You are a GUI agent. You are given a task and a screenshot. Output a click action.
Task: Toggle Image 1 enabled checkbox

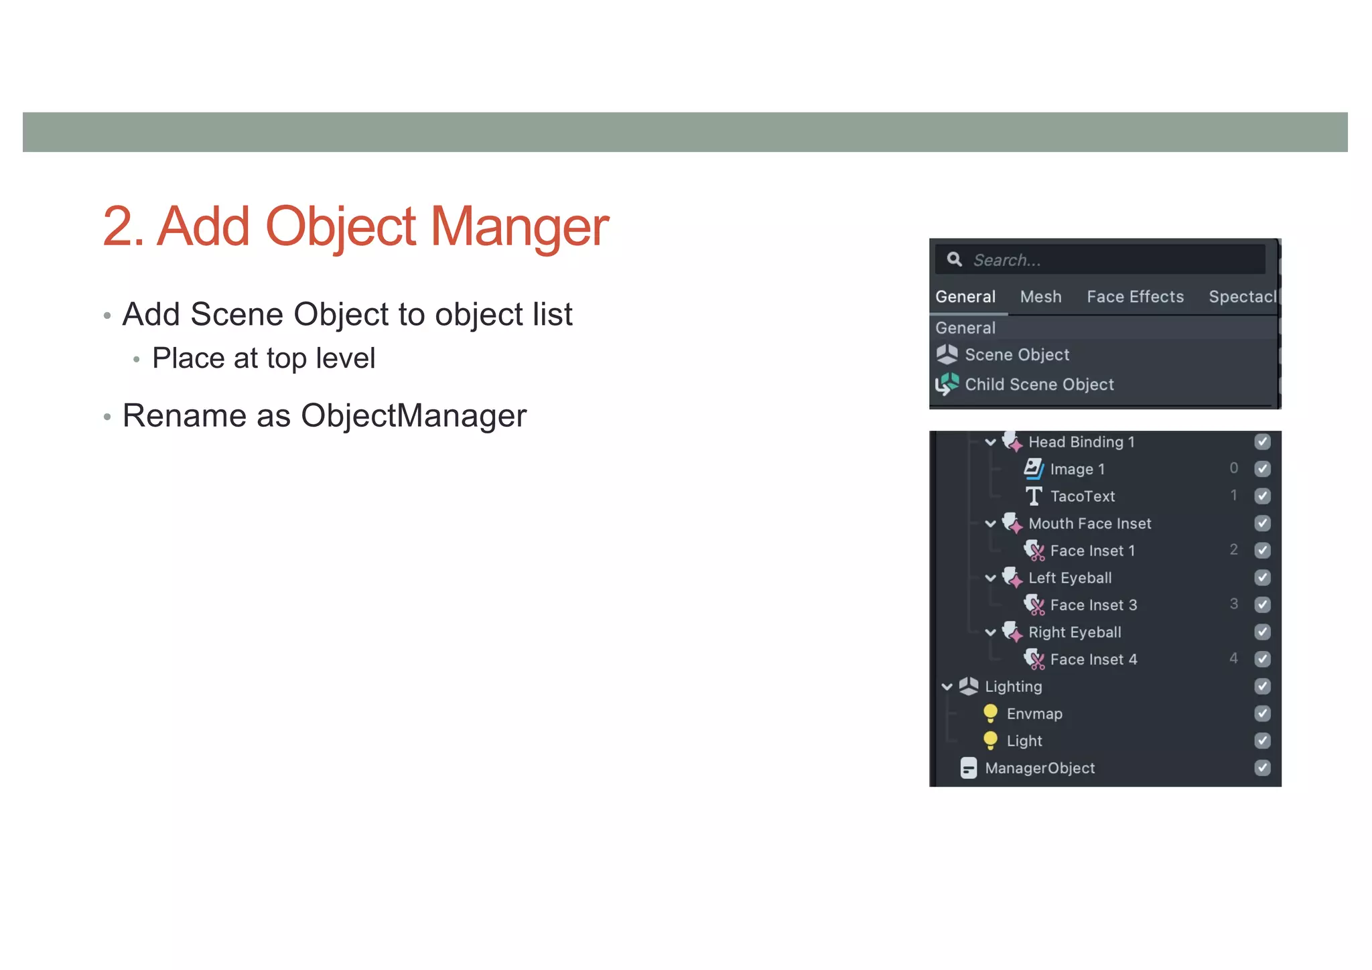tap(1262, 469)
